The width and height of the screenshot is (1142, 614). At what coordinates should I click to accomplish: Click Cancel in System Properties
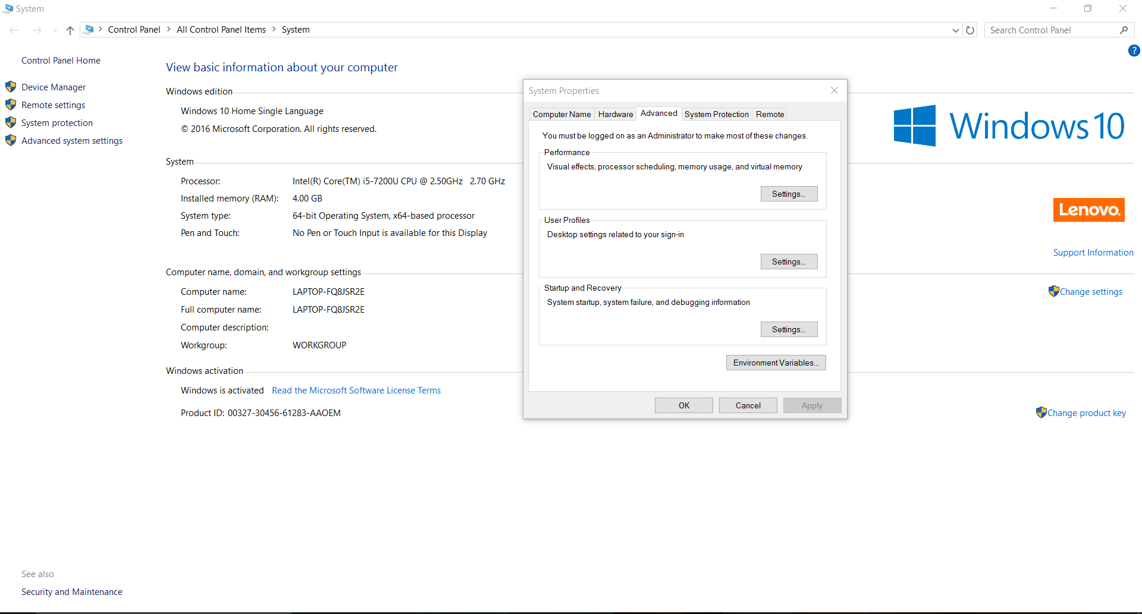tap(748, 405)
